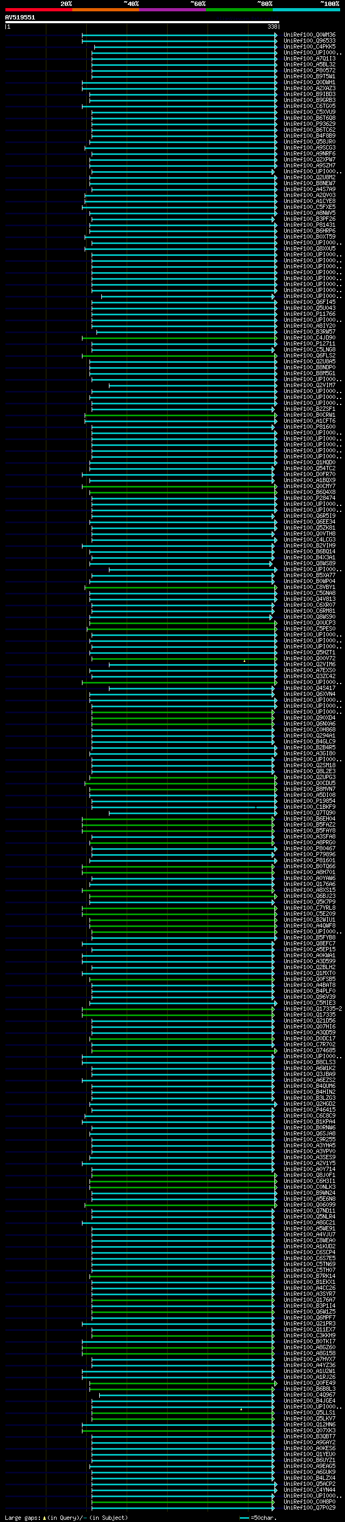Click the orange segment of the identity scale

106,10
